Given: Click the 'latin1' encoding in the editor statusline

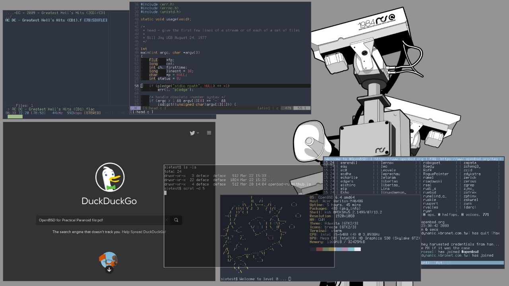Looking at the screenshot, I should pyautogui.click(x=264, y=108).
